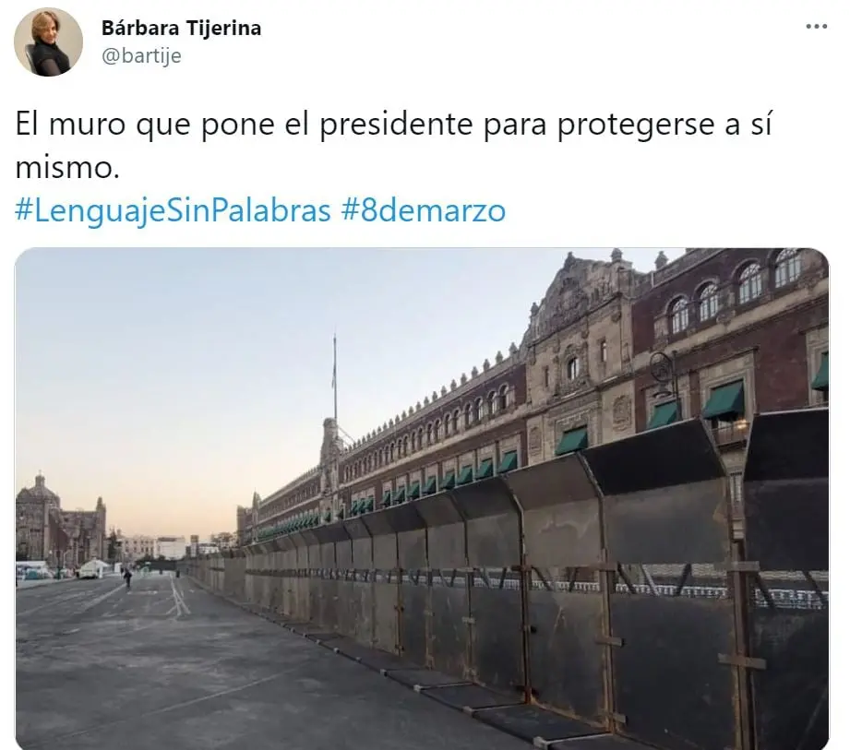
Task: Click the display name Bárbara Tijerina
Action: (181, 28)
